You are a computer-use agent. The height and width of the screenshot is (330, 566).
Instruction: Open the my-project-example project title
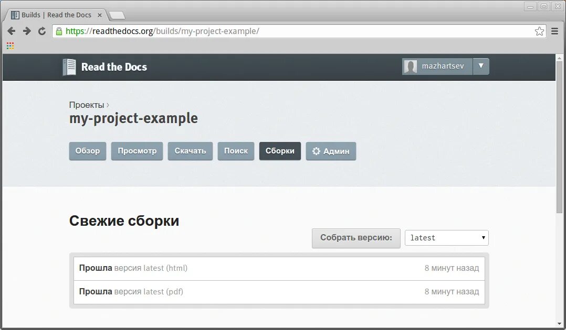(133, 118)
